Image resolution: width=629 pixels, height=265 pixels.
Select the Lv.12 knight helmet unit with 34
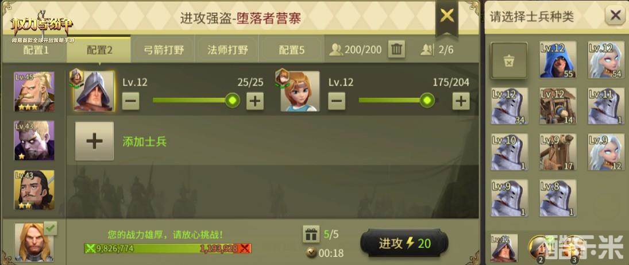pyautogui.click(x=510, y=106)
